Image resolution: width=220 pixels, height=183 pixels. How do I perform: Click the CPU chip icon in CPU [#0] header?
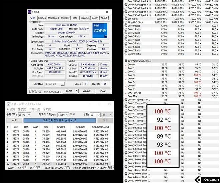click(x=126, y=61)
